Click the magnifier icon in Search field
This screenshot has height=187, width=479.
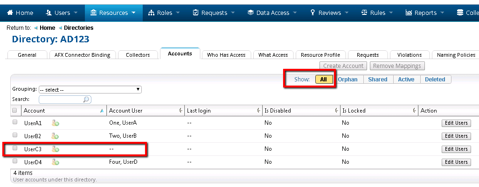[86, 100]
